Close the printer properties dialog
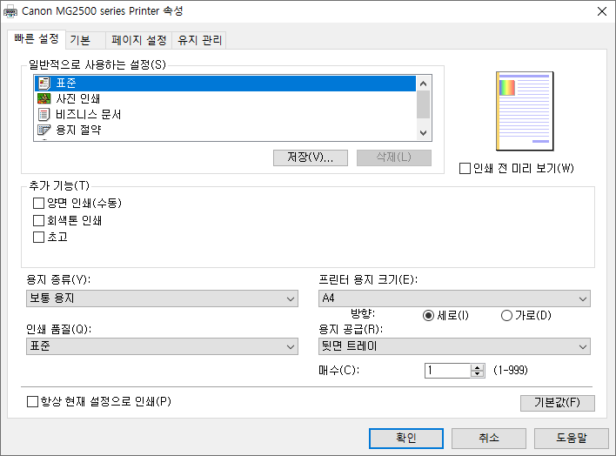 (x=602, y=11)
